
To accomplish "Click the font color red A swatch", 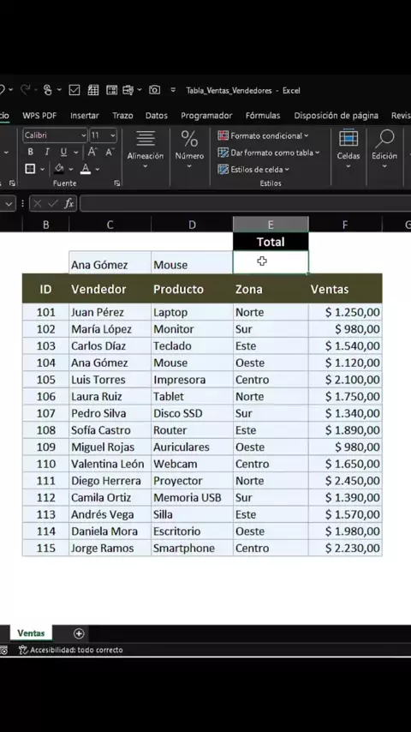I will point(86,169).
